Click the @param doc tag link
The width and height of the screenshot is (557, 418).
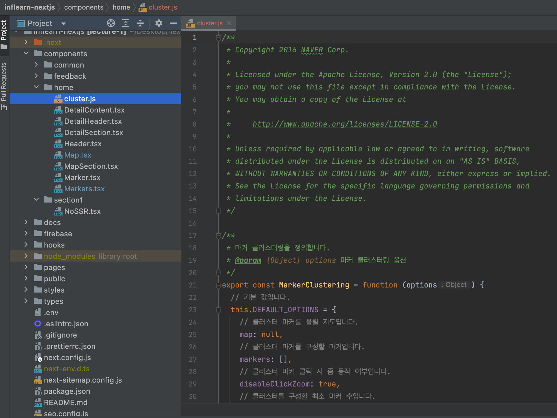click(248, 260)
